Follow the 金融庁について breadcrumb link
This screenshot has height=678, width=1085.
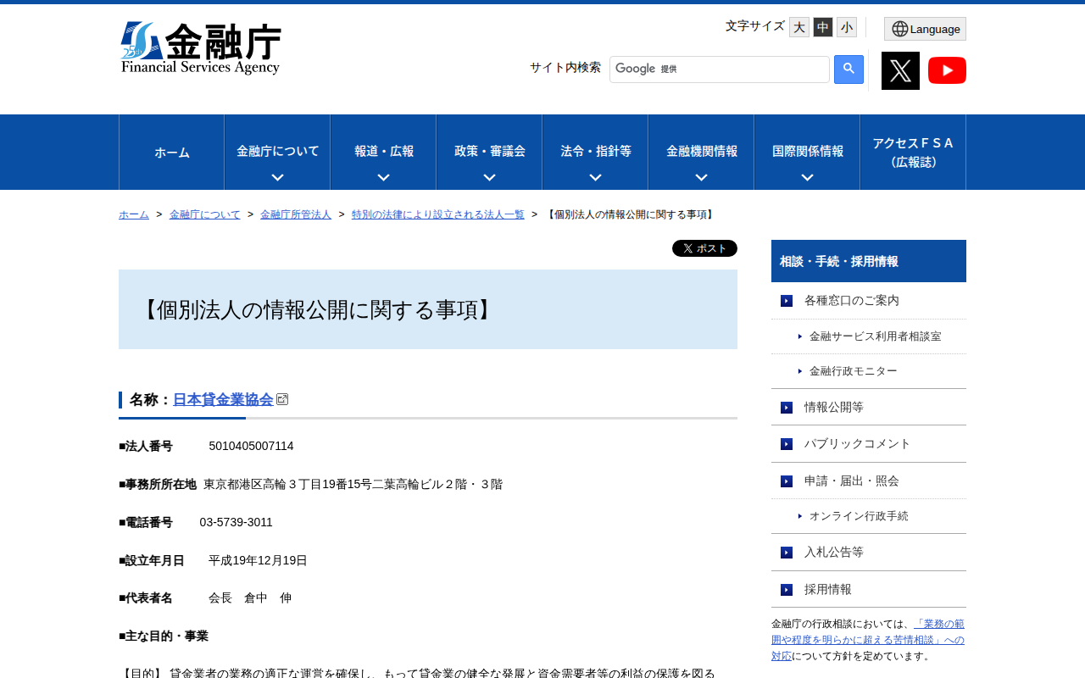(205, 214)
